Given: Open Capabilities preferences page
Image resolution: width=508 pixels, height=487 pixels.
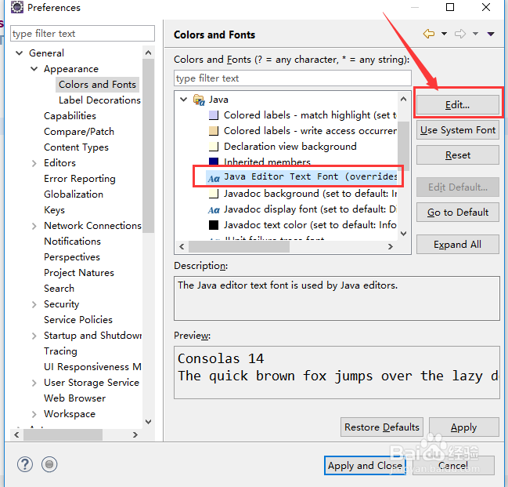Looking at the screenshot, I should (x=70, y=116).
